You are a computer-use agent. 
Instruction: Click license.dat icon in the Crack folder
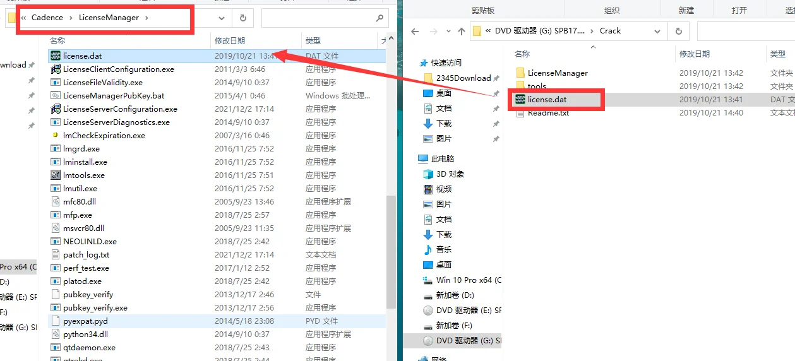click(520, 100)
